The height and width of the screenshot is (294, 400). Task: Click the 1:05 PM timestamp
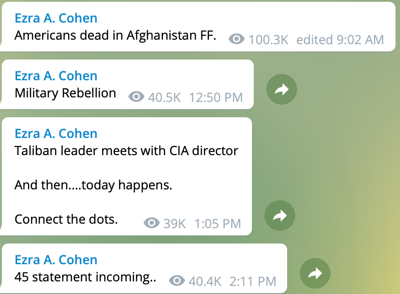[x=218, y=223]
